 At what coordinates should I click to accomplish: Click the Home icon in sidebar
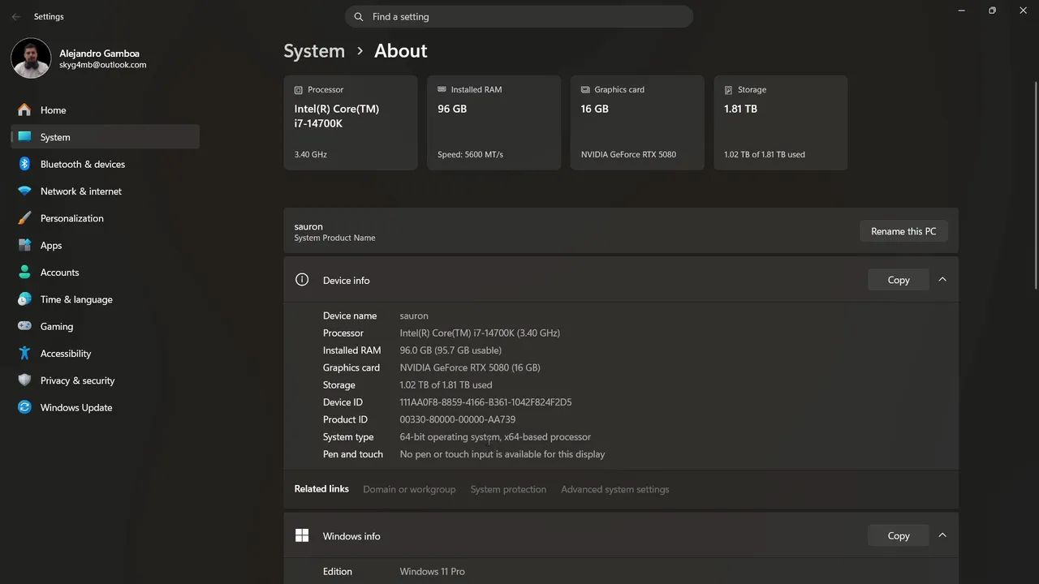[24, 110]
